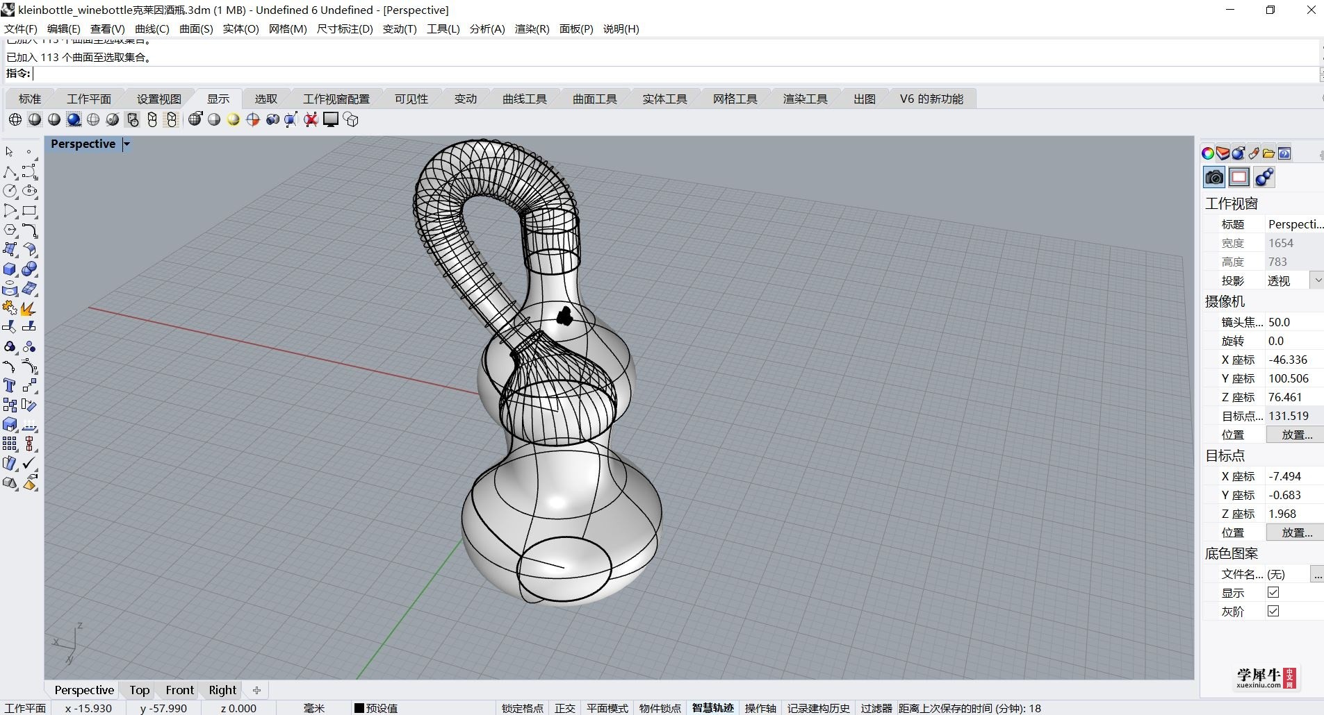Click the 旋转 value 0.0

click(1295, 341)
